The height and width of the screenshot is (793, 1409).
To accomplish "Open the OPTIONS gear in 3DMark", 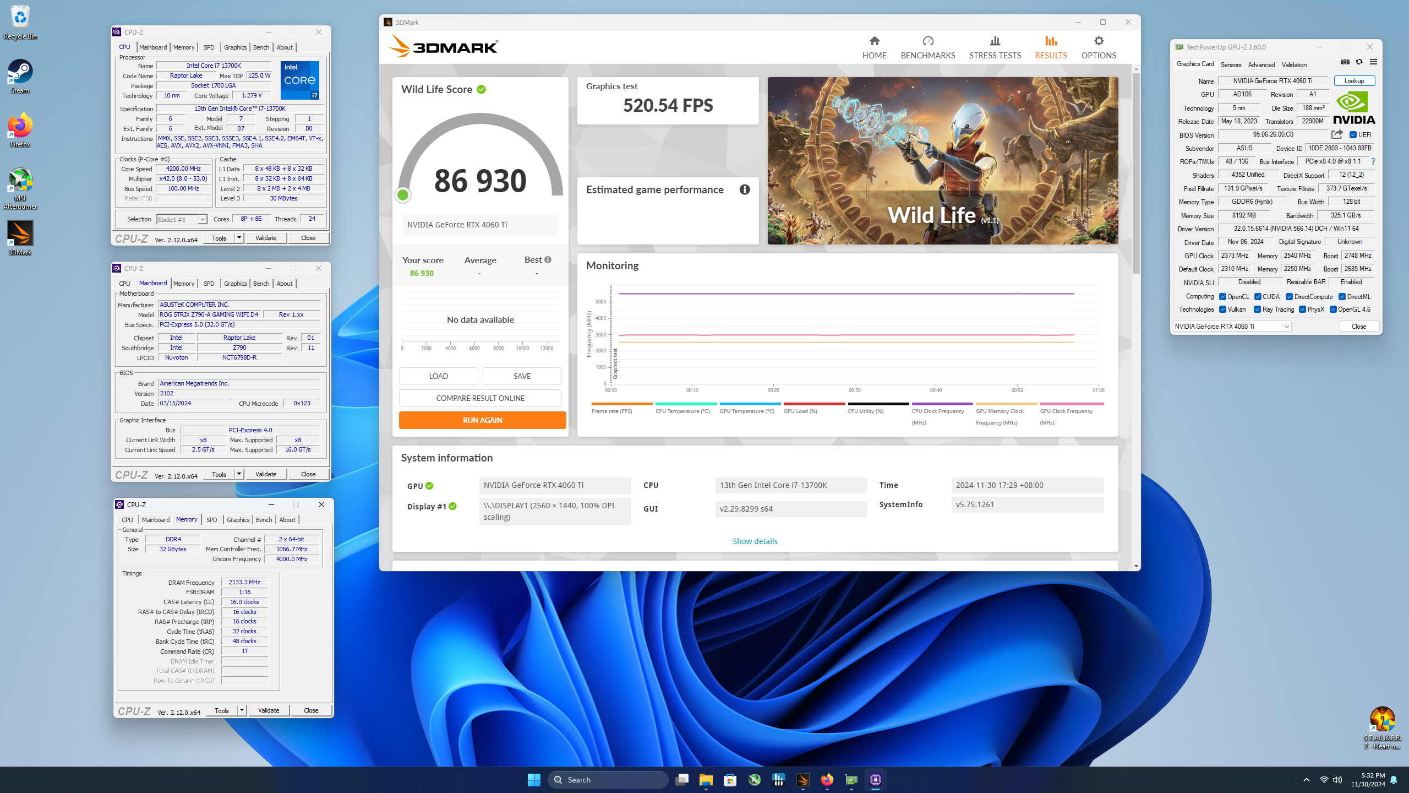I will pos(1099,47).
